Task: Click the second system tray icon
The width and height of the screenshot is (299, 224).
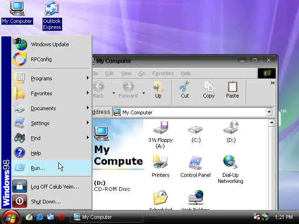Action: click(265, 217)
